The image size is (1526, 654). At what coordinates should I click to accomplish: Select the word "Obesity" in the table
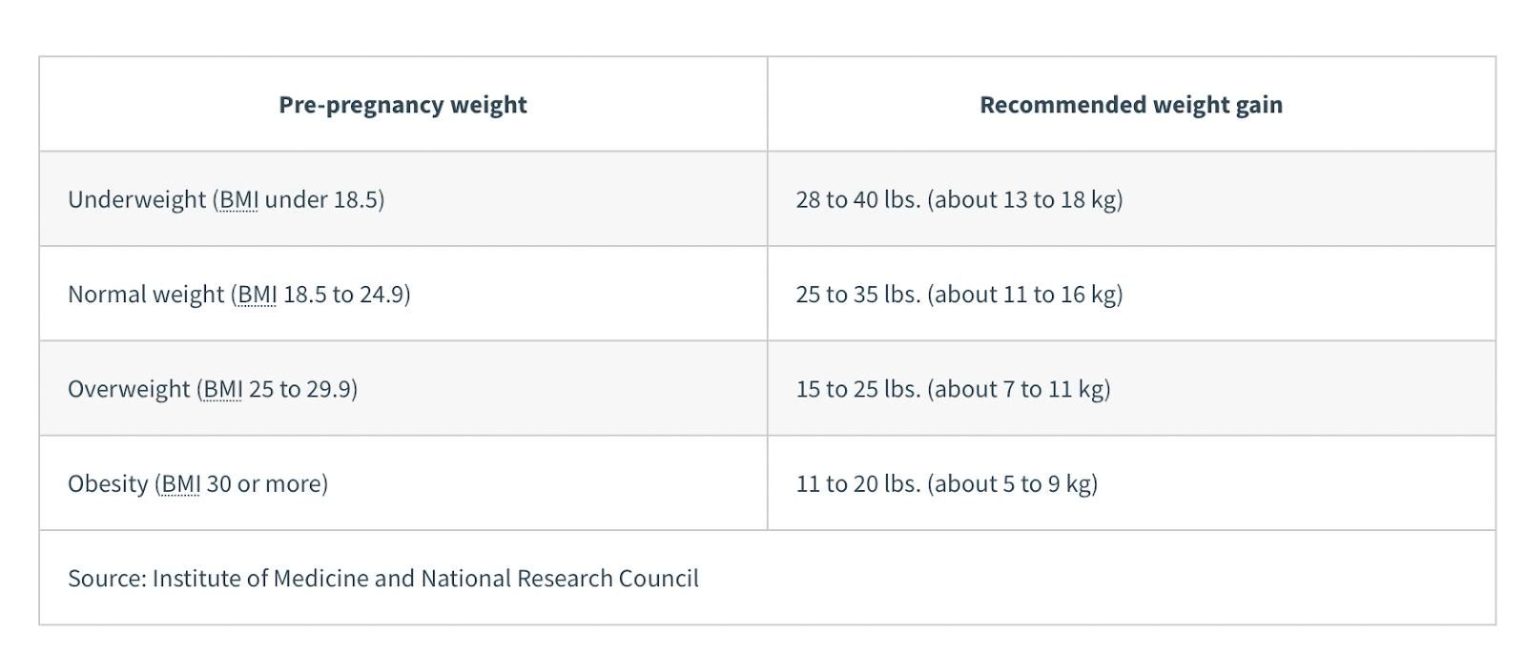[108, 483]
